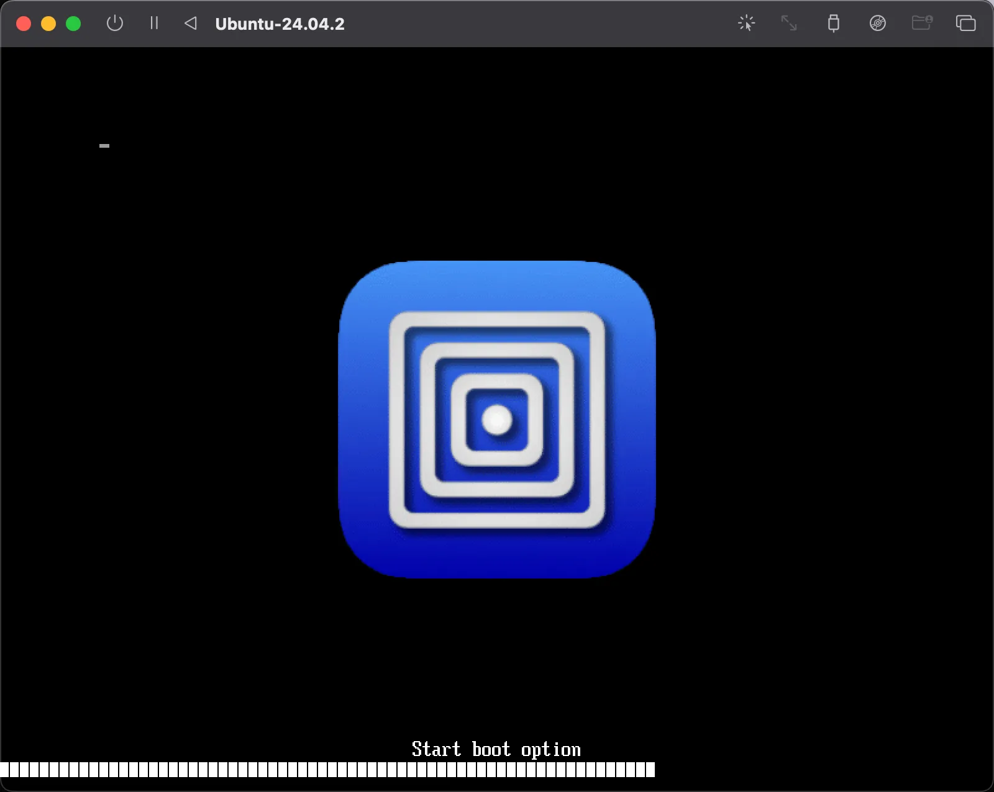Expand the USB devices menu

(833, 24)
